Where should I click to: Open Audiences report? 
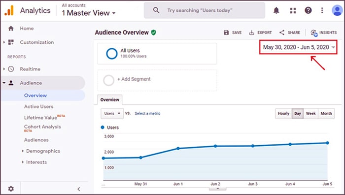36,140
